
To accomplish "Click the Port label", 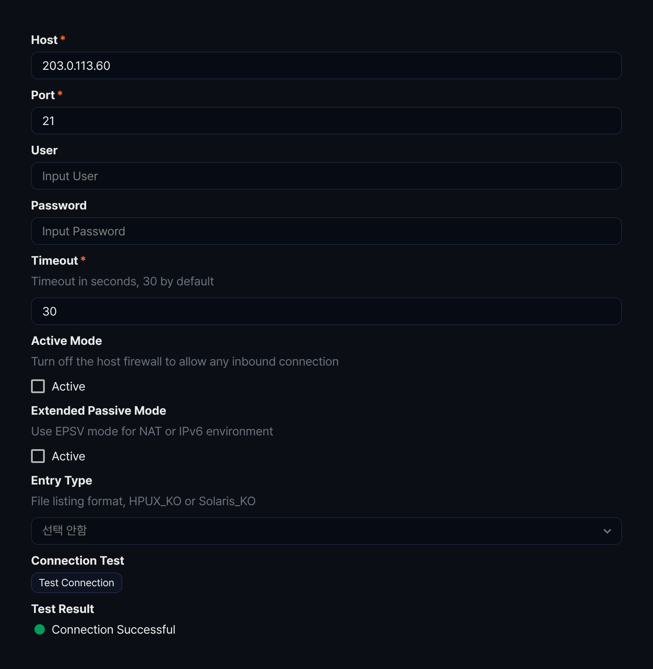I will pyautogui.click(x=43, y=95).
